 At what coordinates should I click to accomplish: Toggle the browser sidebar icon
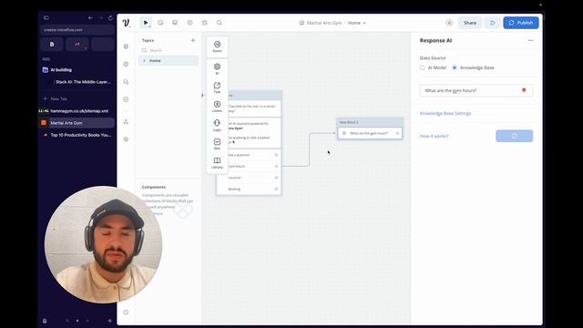[46, 18]
